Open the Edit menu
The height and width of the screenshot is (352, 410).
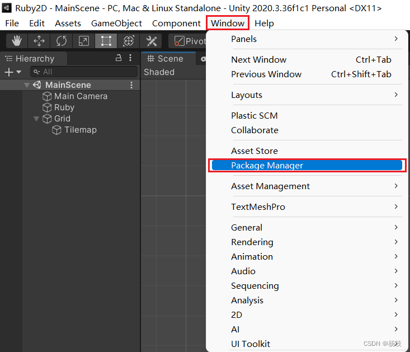tap(37, 24)
